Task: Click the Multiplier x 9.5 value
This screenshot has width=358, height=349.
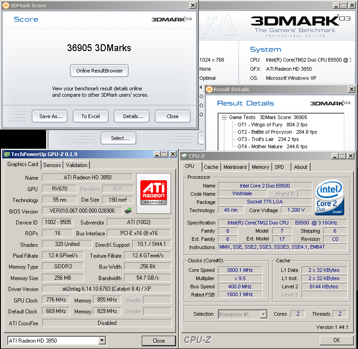Action: coord(240,278)
